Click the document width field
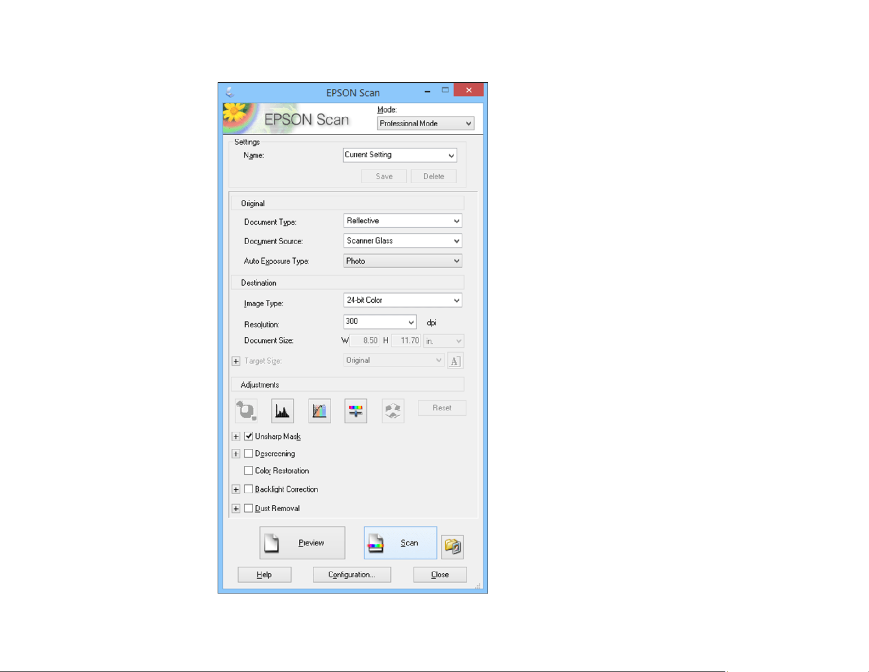This screenshot has width=869, height=672. pos(364,341)
